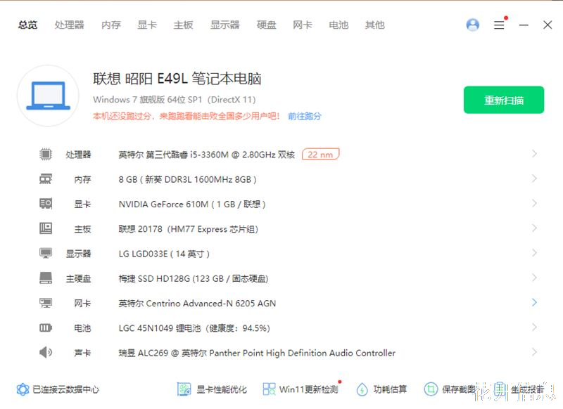Click the LGC 45N1049 battery text
Image resolution: width=563 pixels, height=409 pixels.
click(194, 328)
